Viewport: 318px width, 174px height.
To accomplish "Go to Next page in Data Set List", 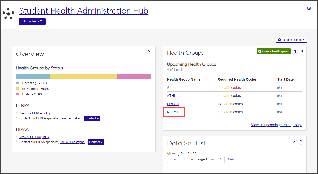I will coord(231,159).
